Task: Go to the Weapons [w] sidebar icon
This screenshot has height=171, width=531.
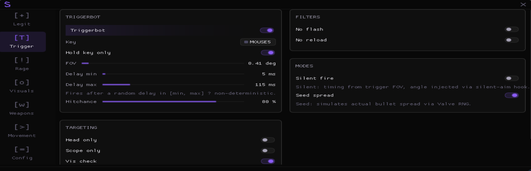Action: click(22, 105)
